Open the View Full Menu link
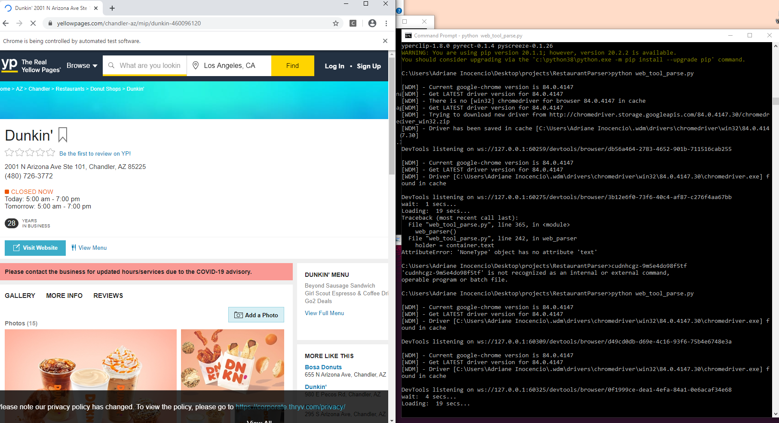The height and width of the screenshot is (423, 779). (324, 313)
